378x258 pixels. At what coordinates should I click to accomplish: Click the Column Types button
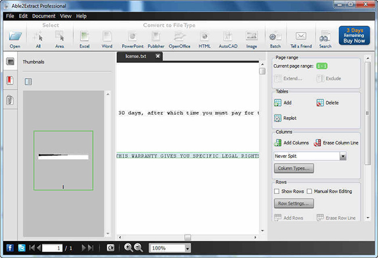tap(294, 168)
